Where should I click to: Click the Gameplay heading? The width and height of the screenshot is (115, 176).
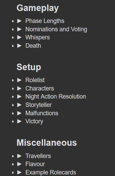38,8
